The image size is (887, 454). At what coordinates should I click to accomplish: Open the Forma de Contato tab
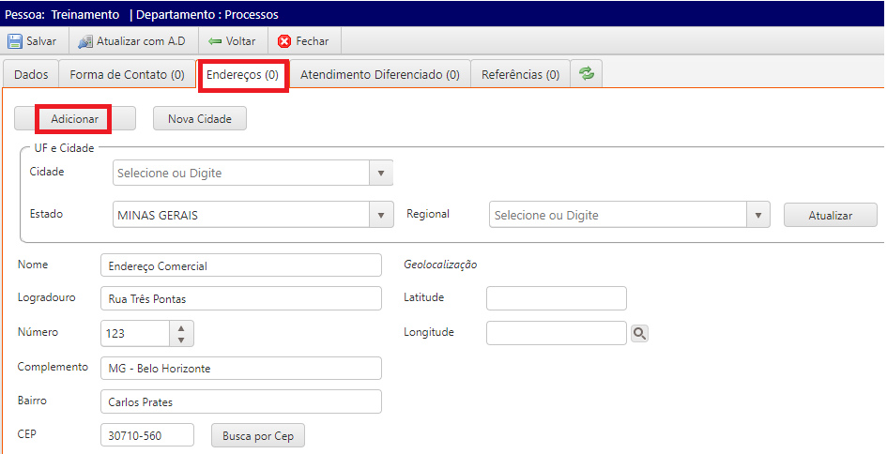127,75
